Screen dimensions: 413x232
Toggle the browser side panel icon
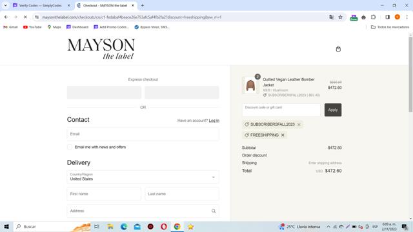[x=387, y=17]
